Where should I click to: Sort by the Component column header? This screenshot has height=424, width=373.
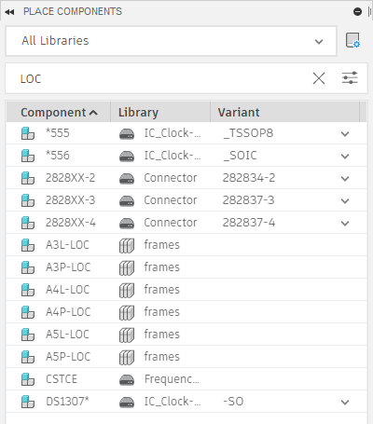coord(59,112)
